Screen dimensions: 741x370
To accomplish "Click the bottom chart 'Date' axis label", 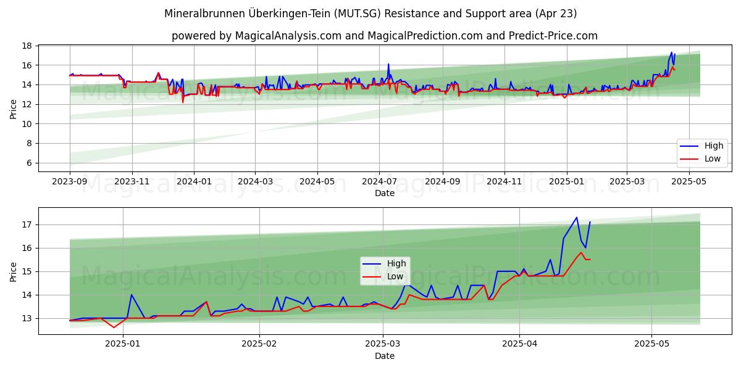I will pyautogui.click(x=385, y=356).
